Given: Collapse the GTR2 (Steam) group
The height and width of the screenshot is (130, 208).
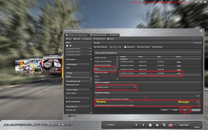Looking at the screenshot, I should [66, 64].
